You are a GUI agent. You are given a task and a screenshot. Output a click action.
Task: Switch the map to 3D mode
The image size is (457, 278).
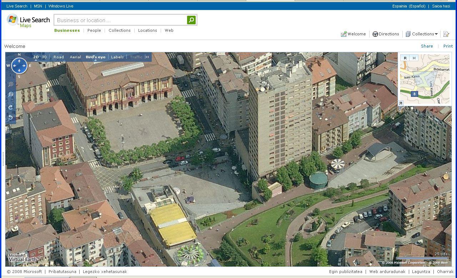pyautogui.click(x=44, y=57)
